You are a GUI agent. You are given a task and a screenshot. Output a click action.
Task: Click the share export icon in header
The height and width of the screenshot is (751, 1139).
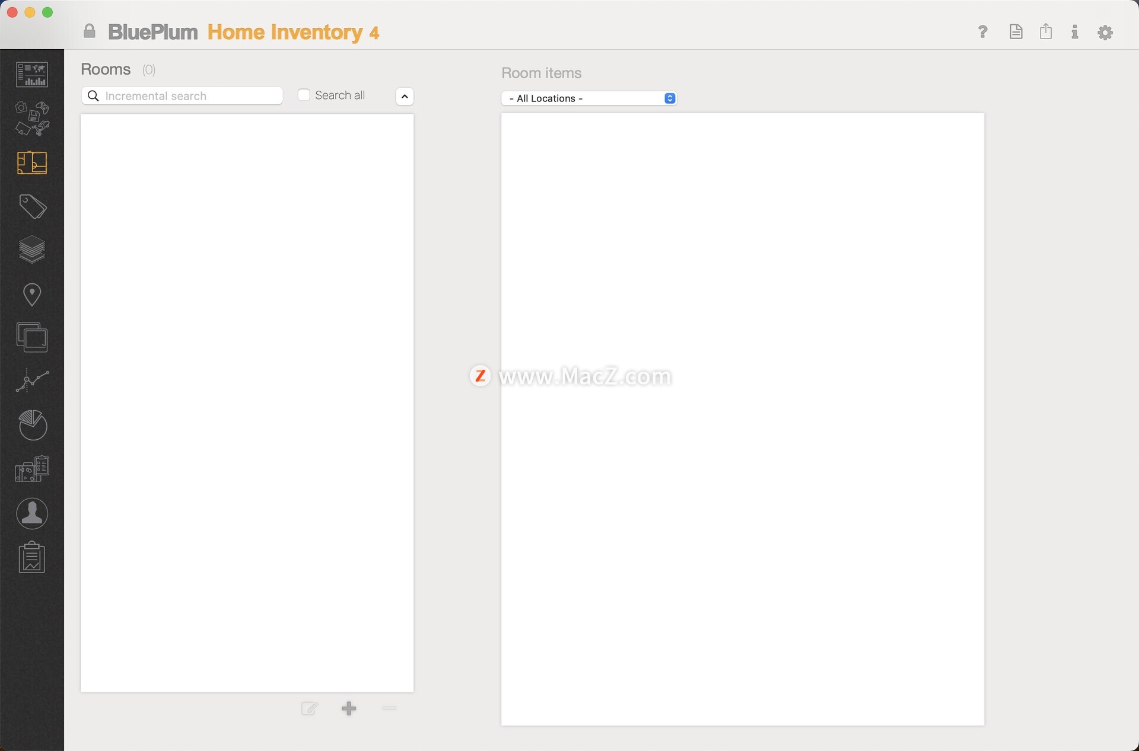pyautogui.click(x=1046, y=31)
